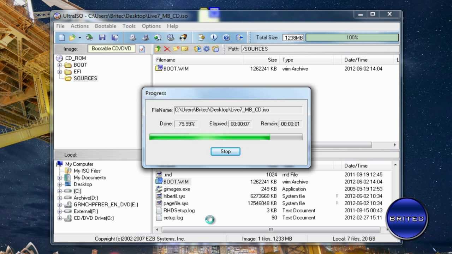Click the Burn CD/DVD image flame icon
Image resolution: width=452 pixels, height=254 pixels.
[x=183, y=37]
